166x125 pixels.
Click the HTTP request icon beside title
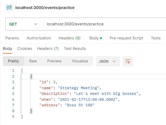9,8
